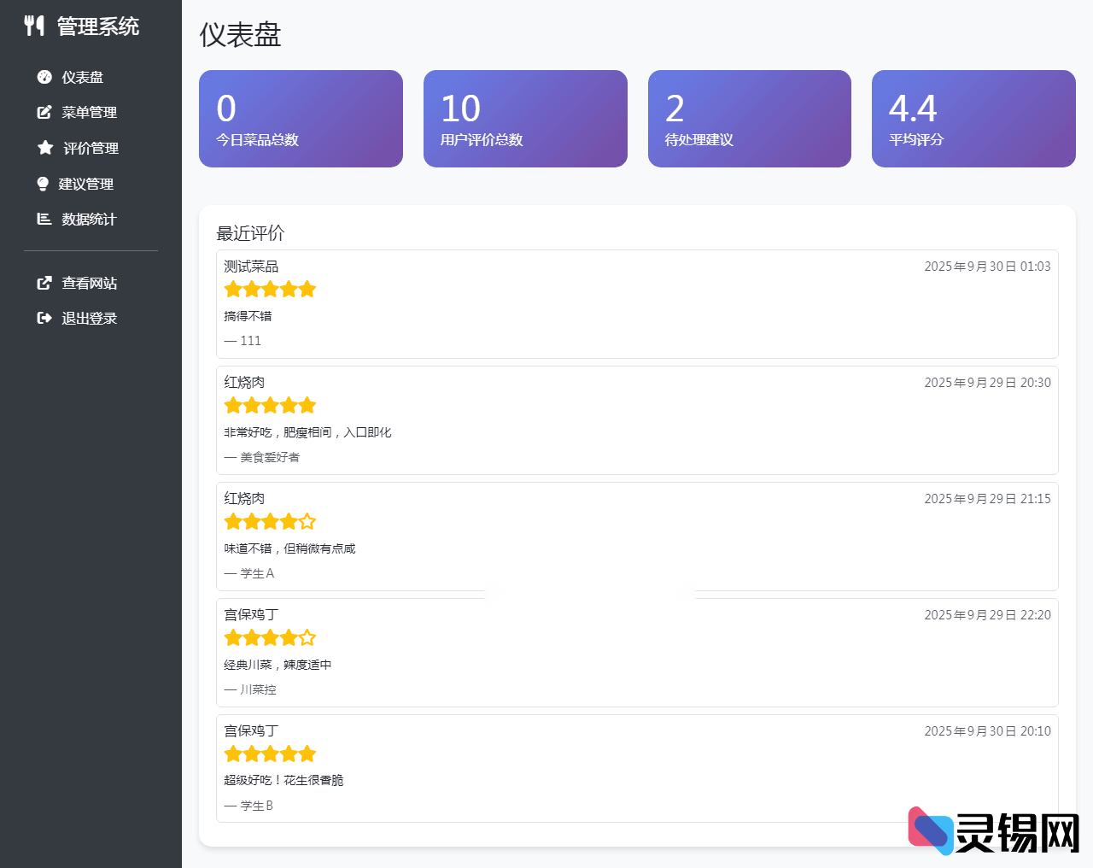Select the 待处理建议 stat card

point(749,119)
